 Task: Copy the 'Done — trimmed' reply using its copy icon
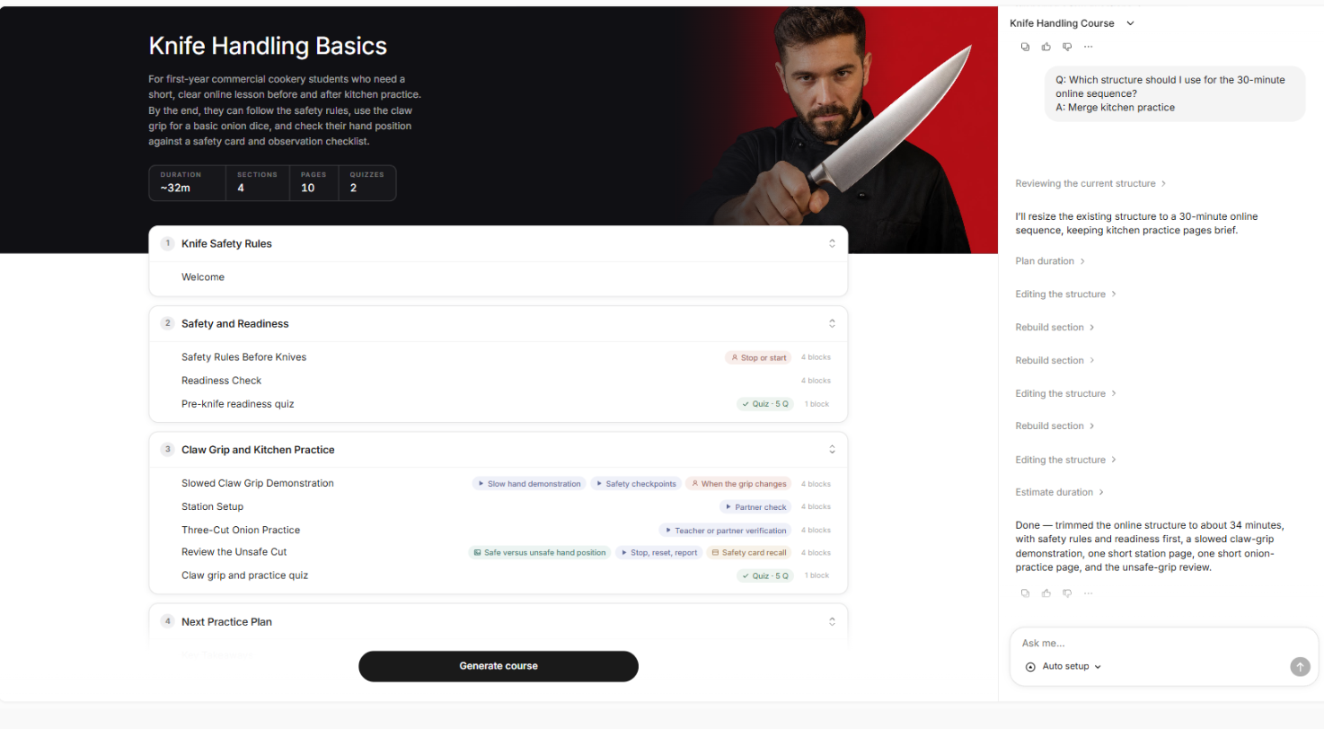point(1025,593)
